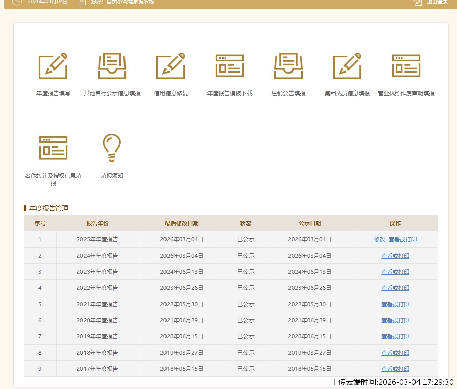Click 修改 link for 2025年年度报告
The width and height of the screenshot is (457, 389).
point(380,240)
